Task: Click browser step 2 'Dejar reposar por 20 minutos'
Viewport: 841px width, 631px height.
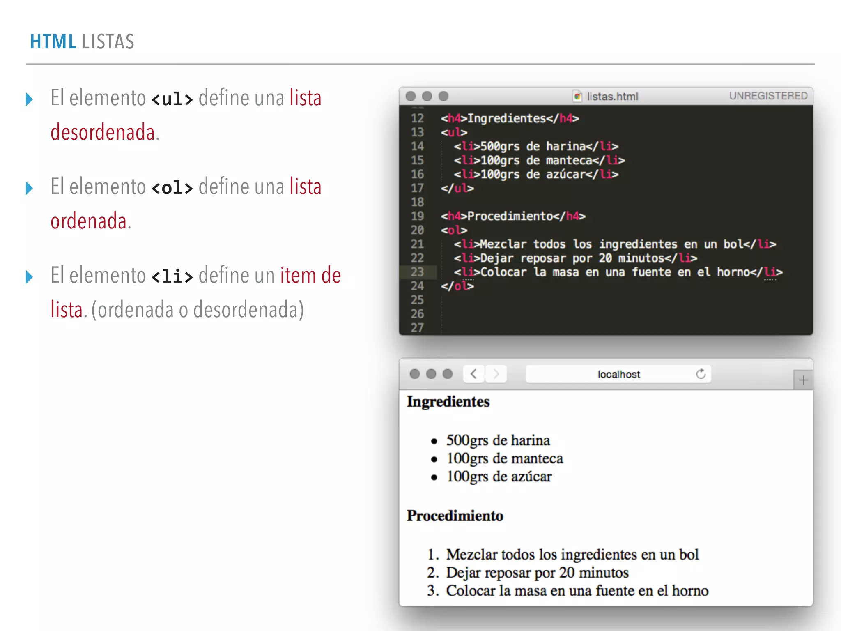Action: point(538,573)
